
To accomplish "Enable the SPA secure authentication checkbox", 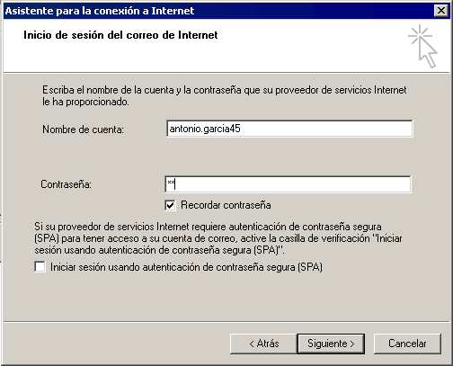I will (40, 266).
